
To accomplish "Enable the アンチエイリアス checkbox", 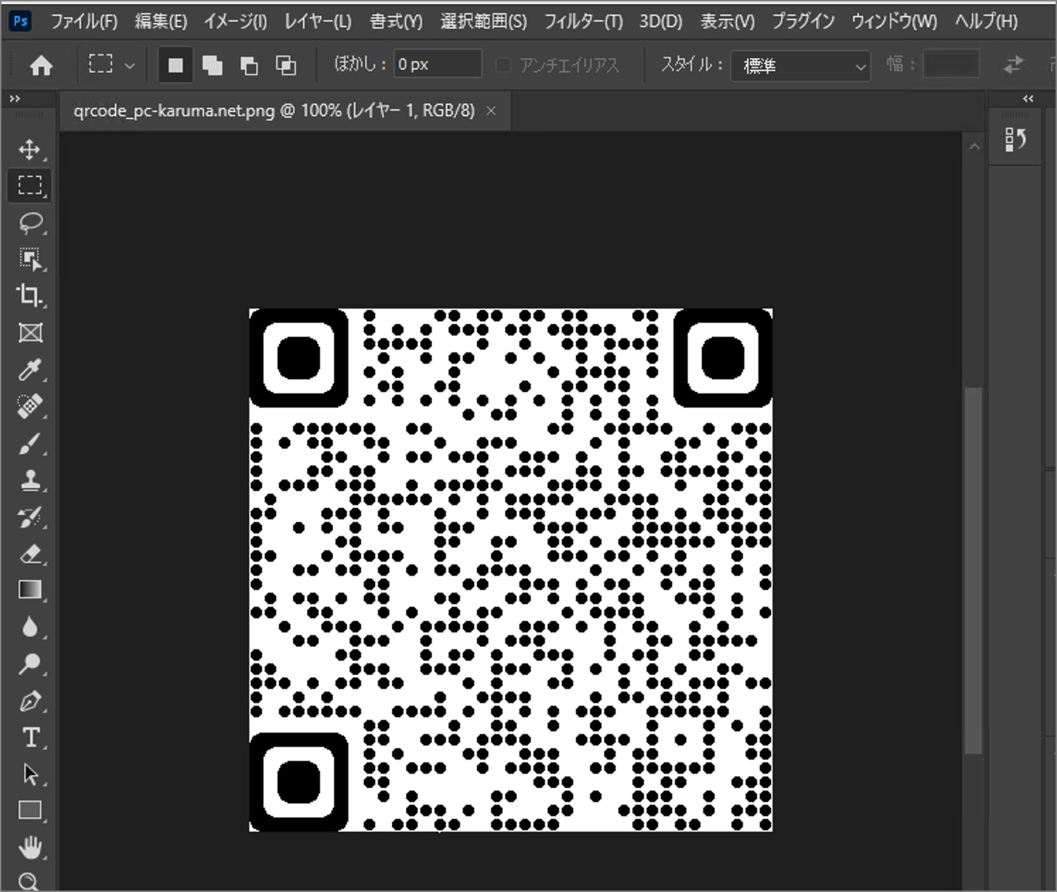I will tap(504, 64).
